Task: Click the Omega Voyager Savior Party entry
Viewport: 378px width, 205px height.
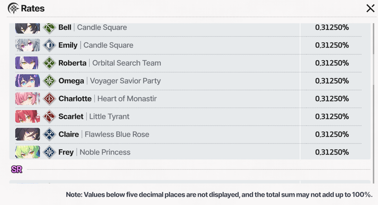Action: (110, 81)
